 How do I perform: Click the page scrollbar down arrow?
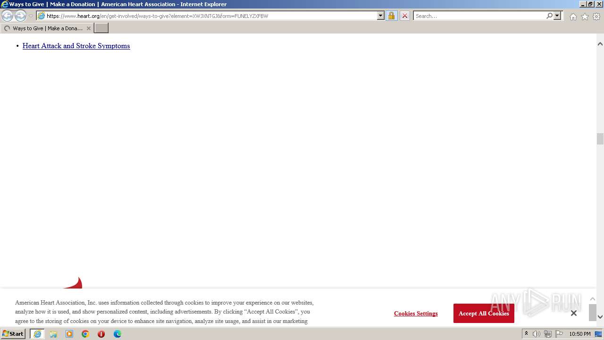click(600, 317)
